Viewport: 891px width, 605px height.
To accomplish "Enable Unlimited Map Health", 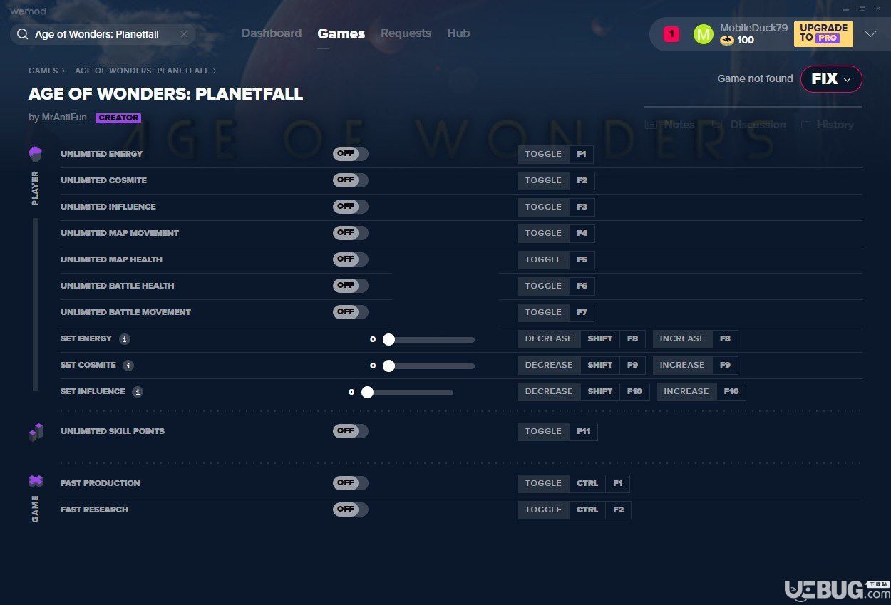I will tap(351, 259).
